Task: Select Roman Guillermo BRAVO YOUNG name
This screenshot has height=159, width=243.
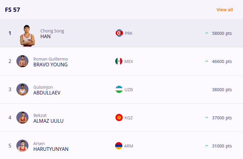Action: (x=51, y=62)
